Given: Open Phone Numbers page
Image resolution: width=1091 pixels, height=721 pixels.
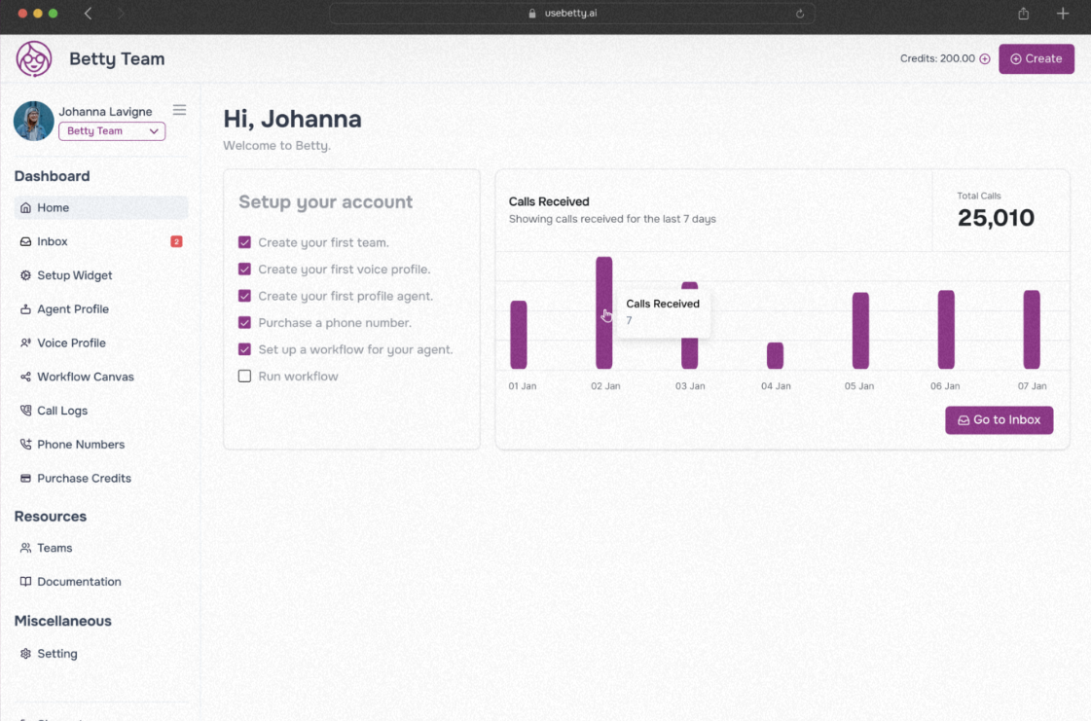Looking at the screenshot, I should point(101,444).
